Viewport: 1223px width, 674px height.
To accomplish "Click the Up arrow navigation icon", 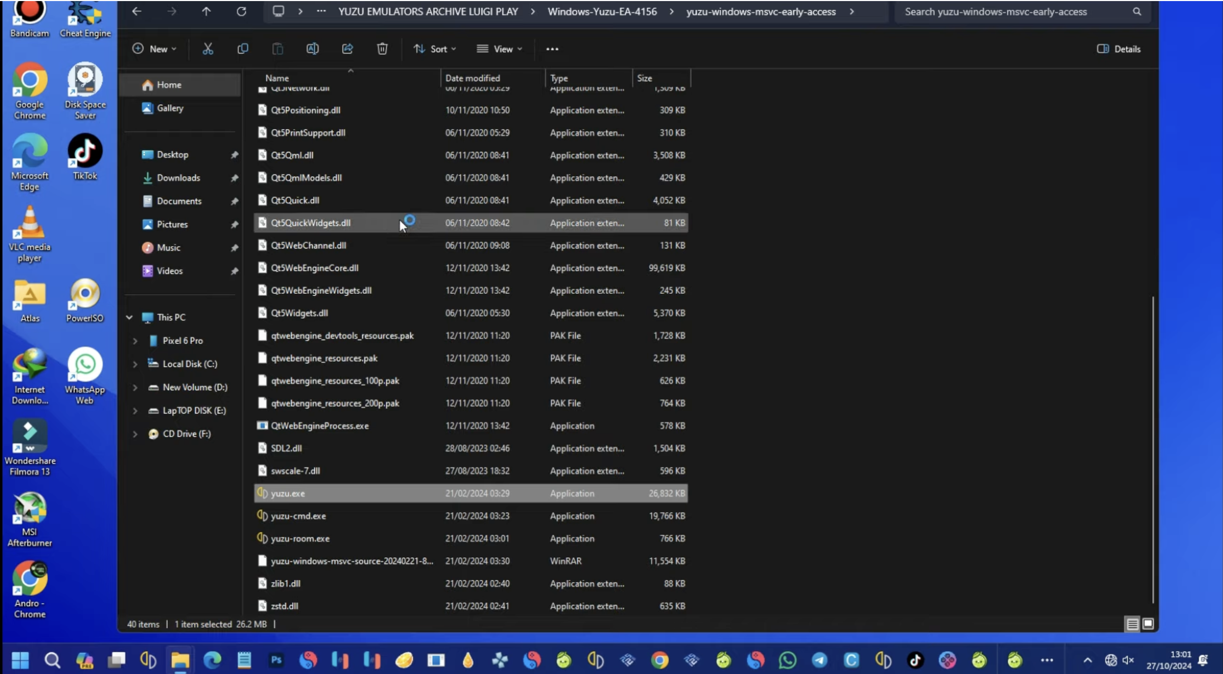I will tap(206, 12).
